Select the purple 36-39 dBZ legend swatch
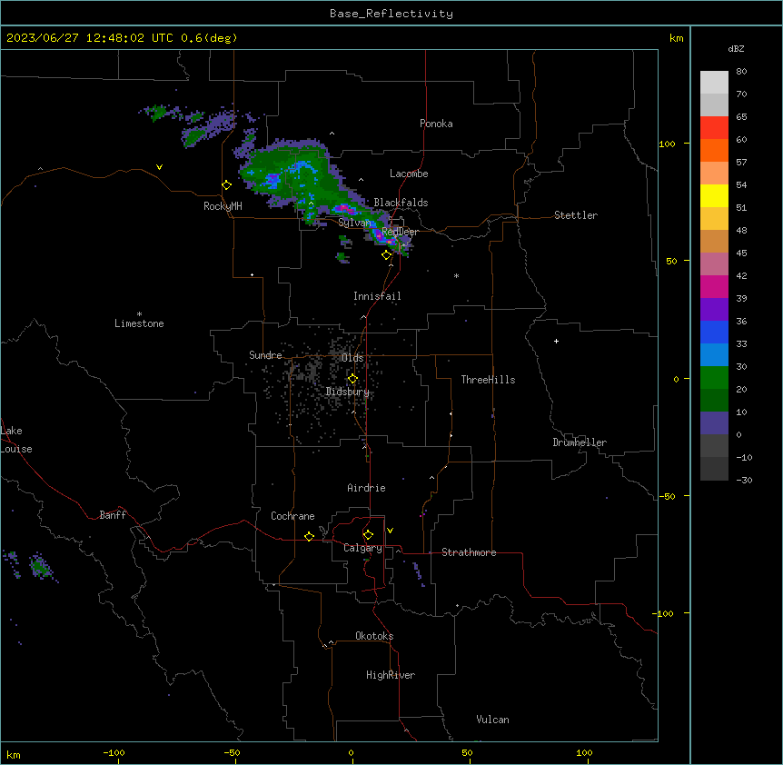This screenshot has height=765, width=783. tap(714, 309)
